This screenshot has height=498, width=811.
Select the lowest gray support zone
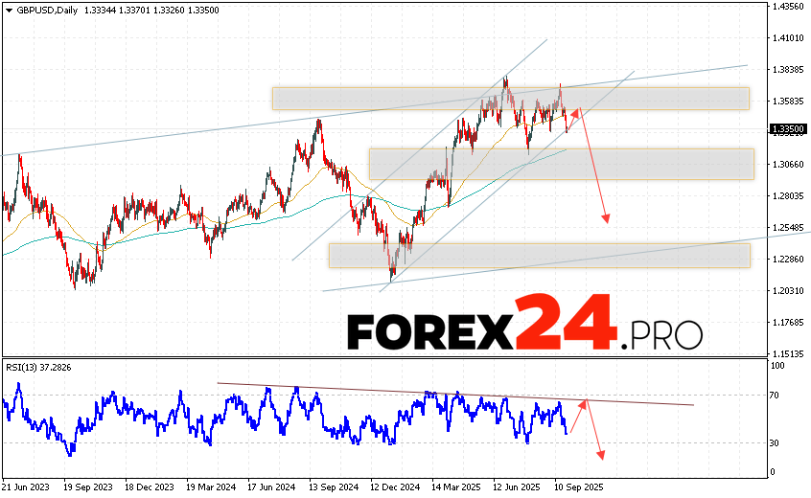pos(539,255)
